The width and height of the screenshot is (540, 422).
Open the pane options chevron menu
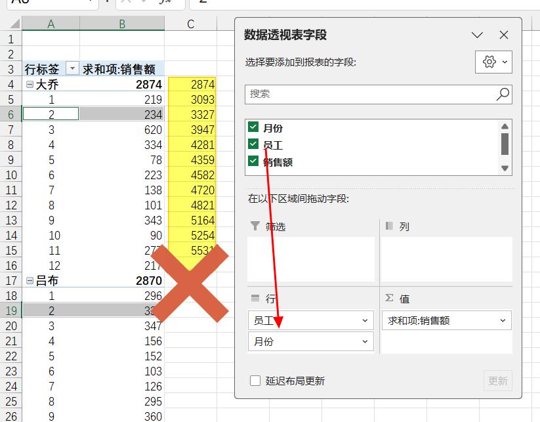click(477, 35)
